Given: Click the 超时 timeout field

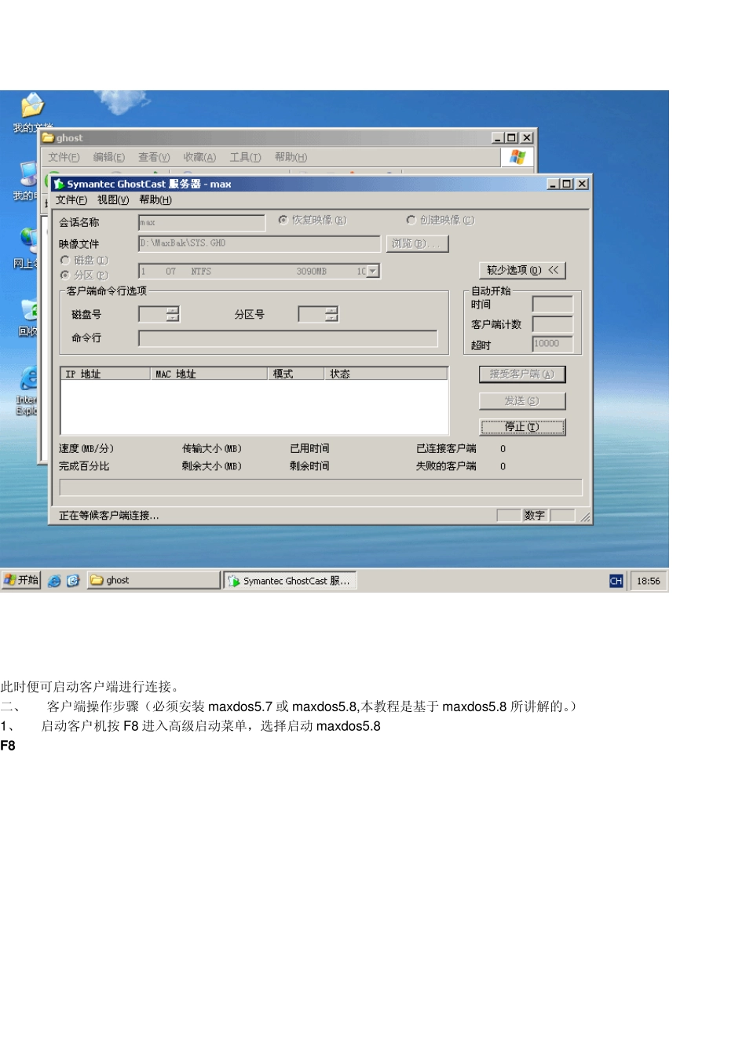Looking at the screenshot, I should [553, 344].
